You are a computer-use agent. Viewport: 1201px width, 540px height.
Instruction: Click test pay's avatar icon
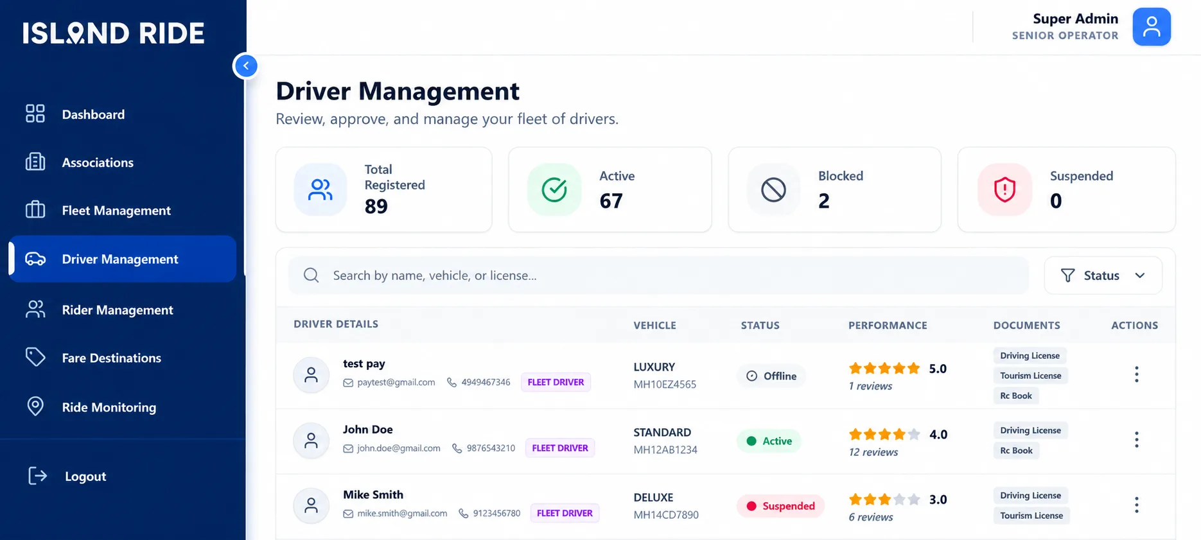click(311, 375)
